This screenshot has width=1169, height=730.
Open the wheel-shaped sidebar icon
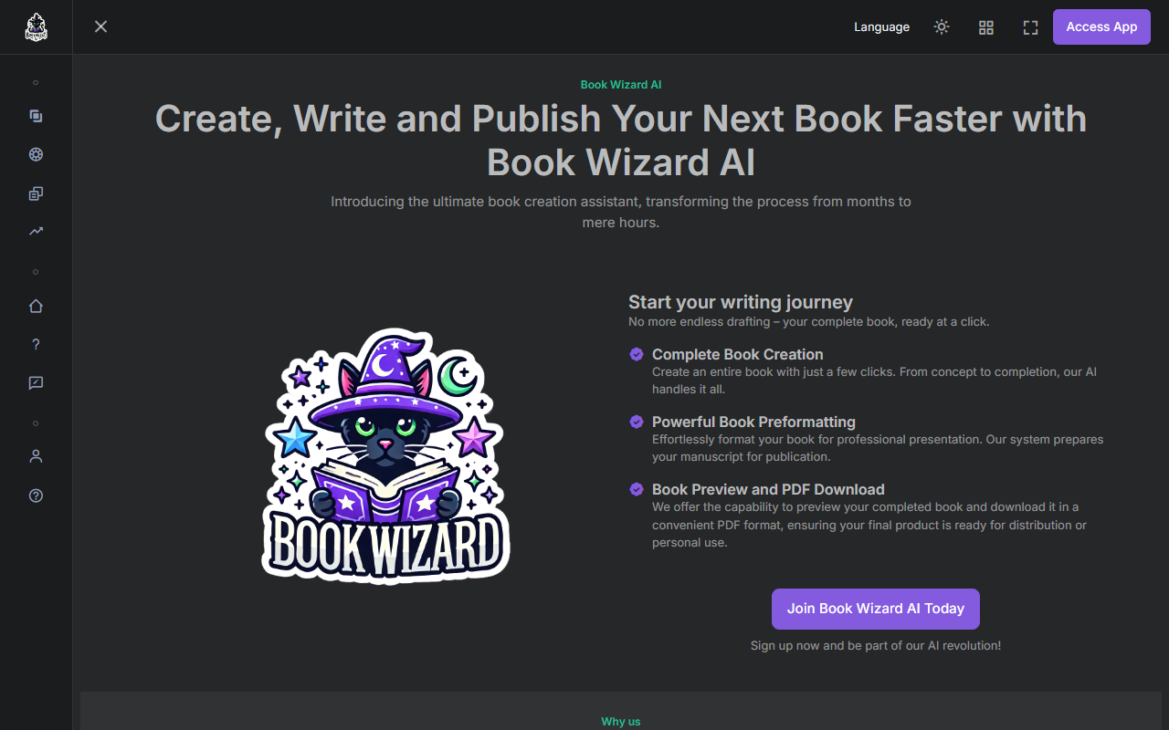coord(36,154)
